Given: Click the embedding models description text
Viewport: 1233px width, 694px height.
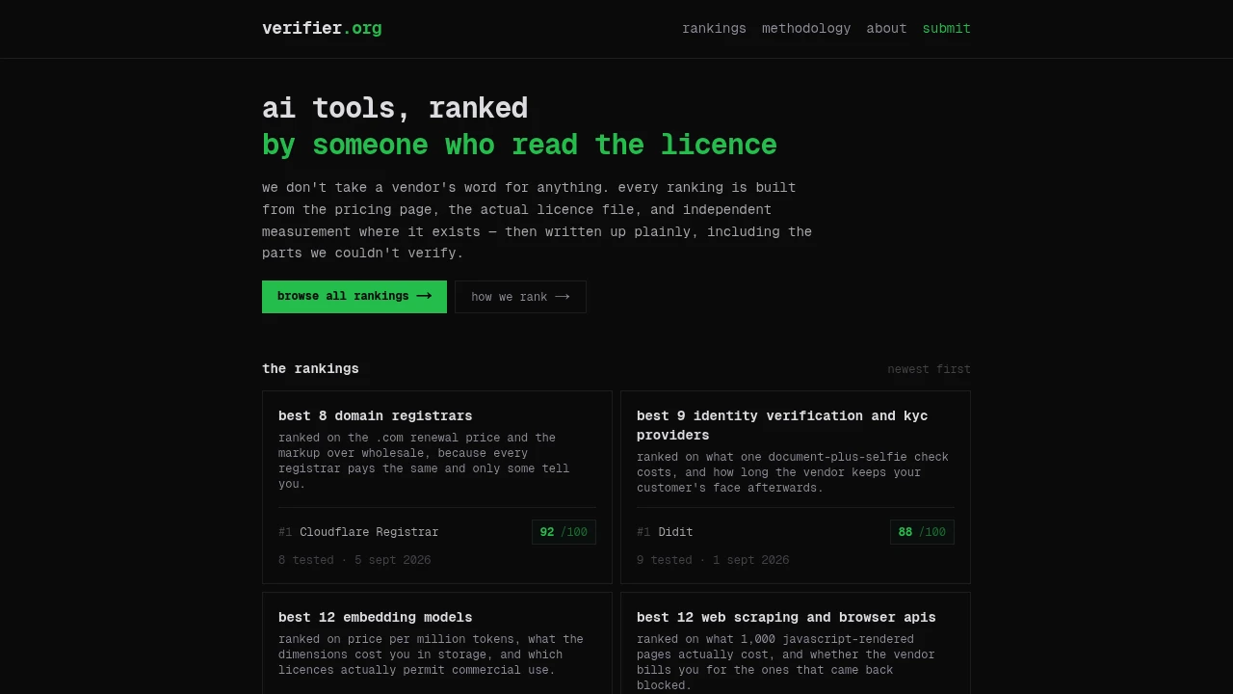Looking at the screenshot, I should coord(431,654).
